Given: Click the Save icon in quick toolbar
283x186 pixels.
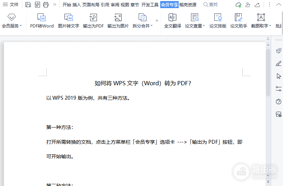Looking at the screenshot, I should click(28, 5).
